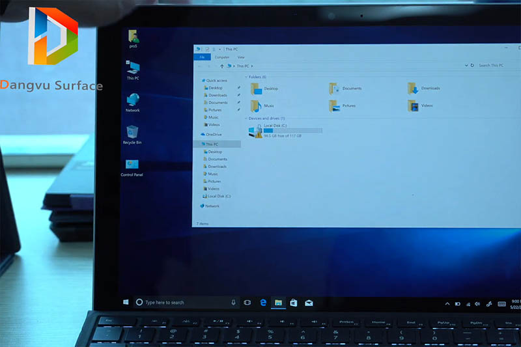Screen dimensions: 521x347
Task: Select This PC in navigation pane
Action: (217, 144)
